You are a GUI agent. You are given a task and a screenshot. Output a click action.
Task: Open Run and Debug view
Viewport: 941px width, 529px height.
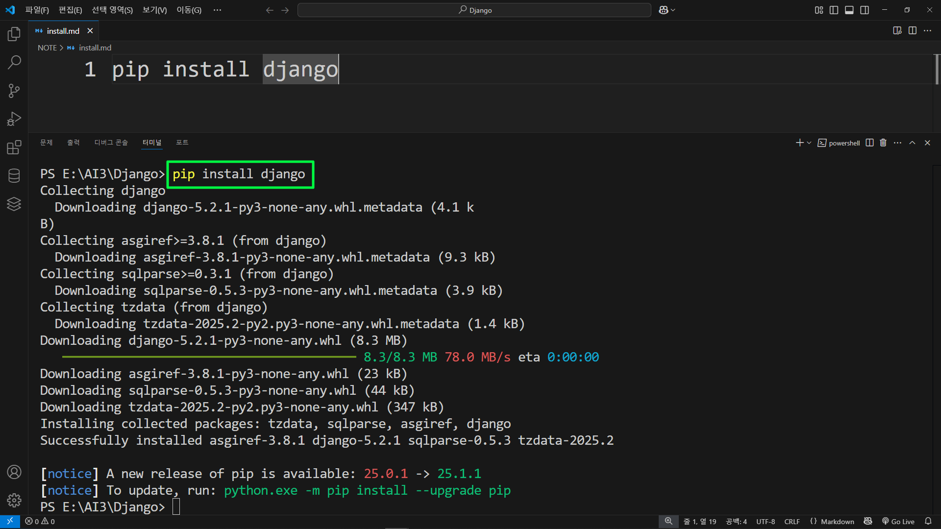pyautogui.click(x=14, y=119)
